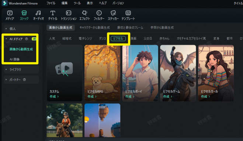Viewport: 243px width, 141px height.
Task: Open the オーディオ (Audio) panel icon
Action: tap(38, 13)
